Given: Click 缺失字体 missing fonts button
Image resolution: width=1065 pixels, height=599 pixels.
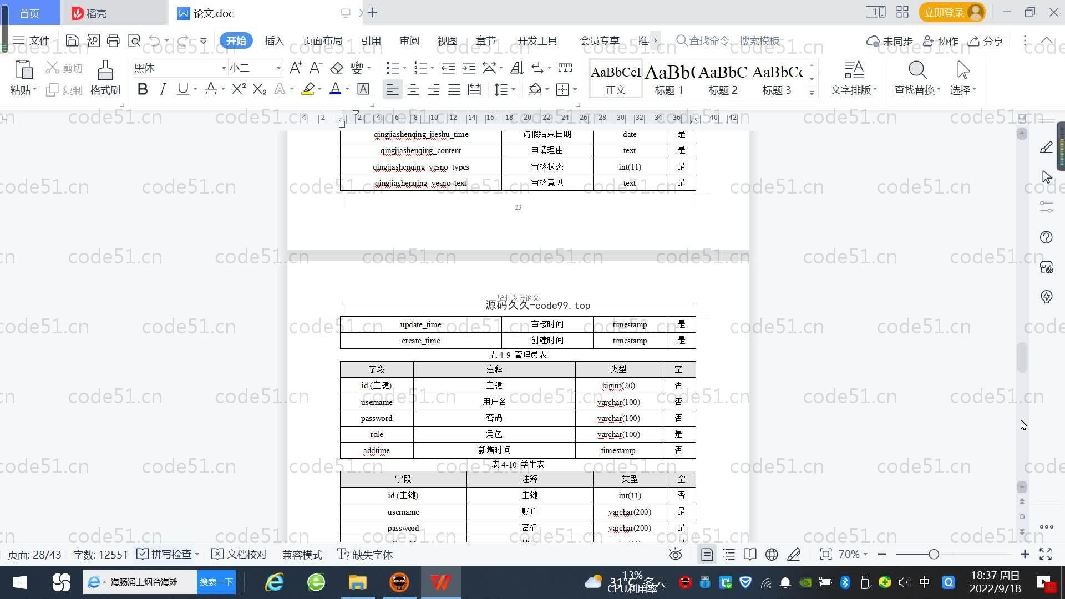Looking at the screenshot, I should click(365, 555).
